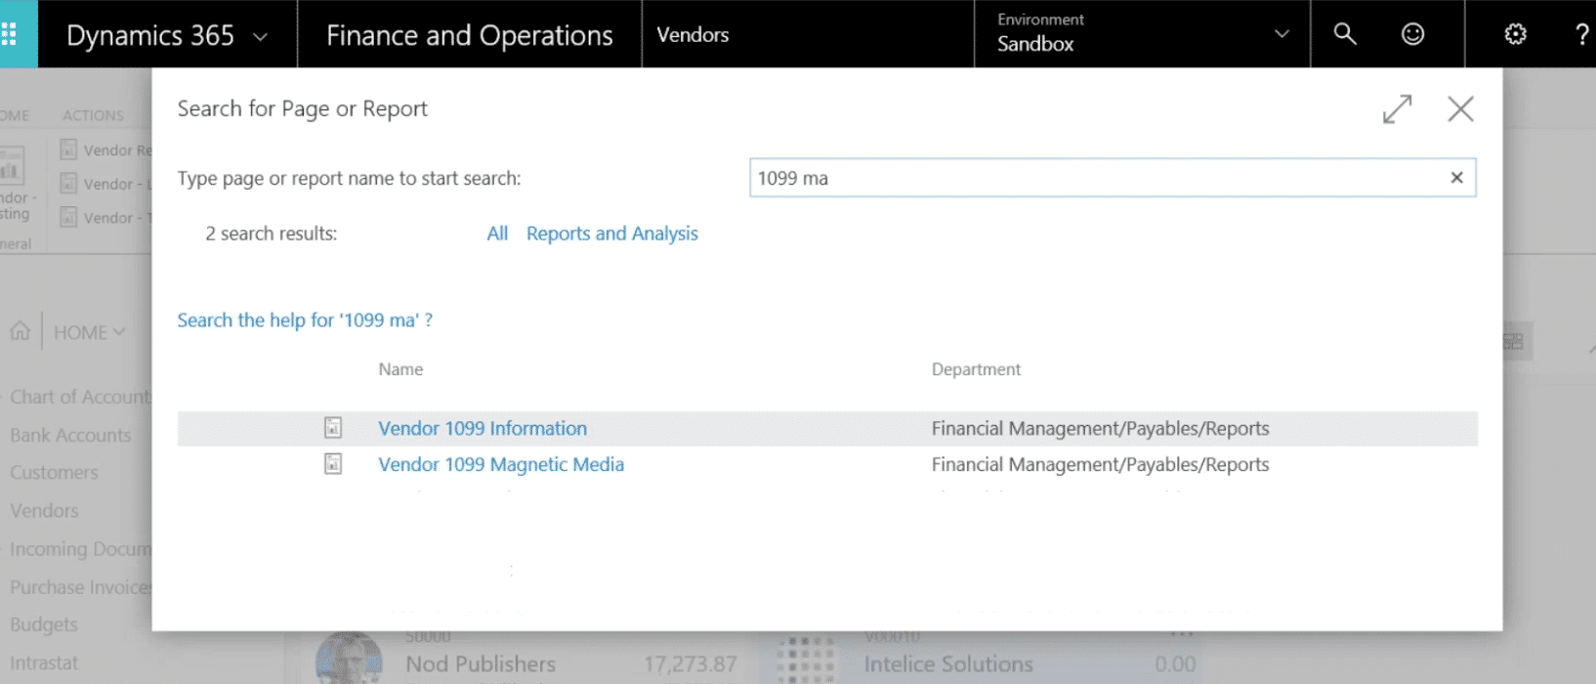Screen dimensions: 1596x684
Task: Open Bank Accounts in background navigation
Action: [70, 435]
